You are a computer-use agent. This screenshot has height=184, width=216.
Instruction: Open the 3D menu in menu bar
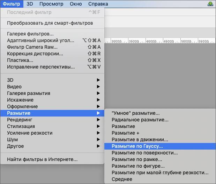(x=30, y=4)
